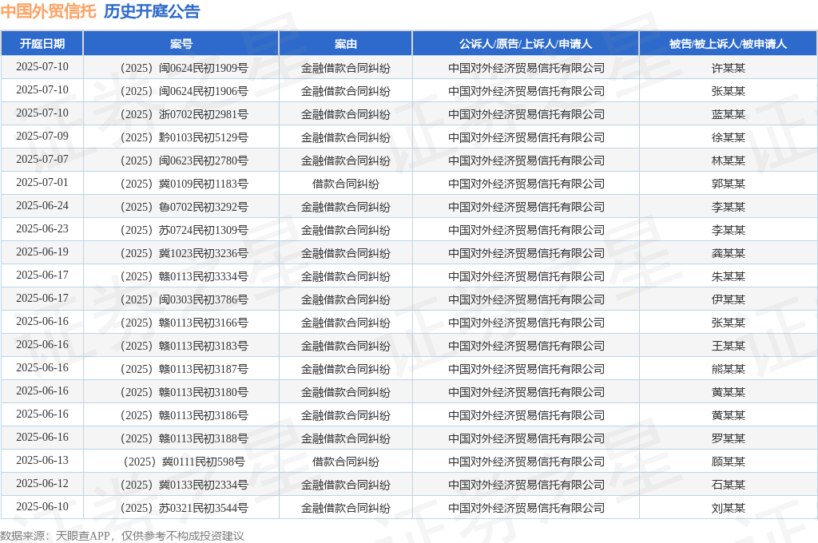Click the title text 中国外贸信托
The width and height of the screenshot is (818, 543).
pos(49,11)
